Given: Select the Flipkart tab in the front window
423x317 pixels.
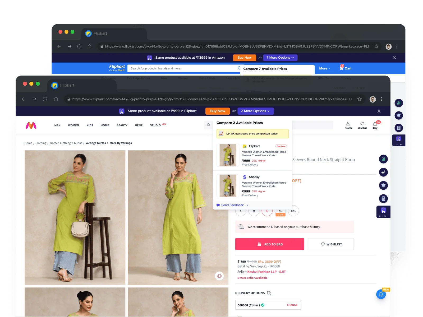Looking at the screenshot, I should tap(82, 85).
